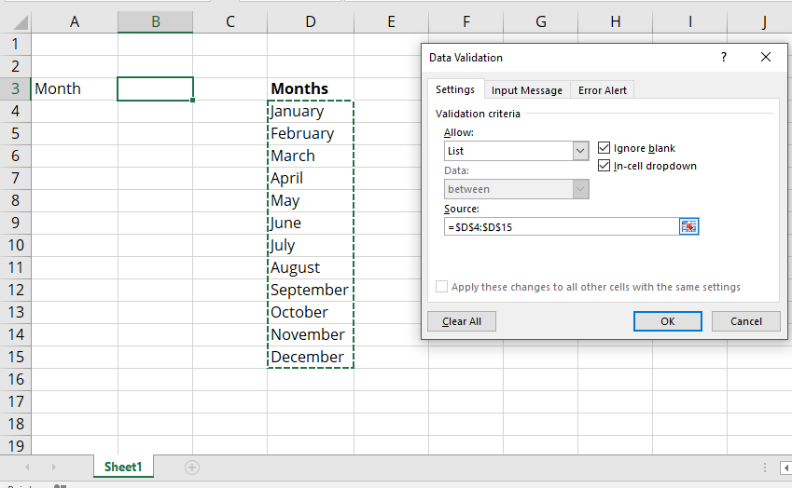Open the Error Alert tab
Screen dimensions: 792x488
[x=603, y=90]
